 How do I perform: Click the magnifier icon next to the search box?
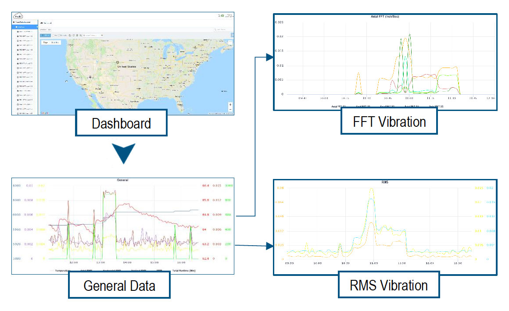81,35
